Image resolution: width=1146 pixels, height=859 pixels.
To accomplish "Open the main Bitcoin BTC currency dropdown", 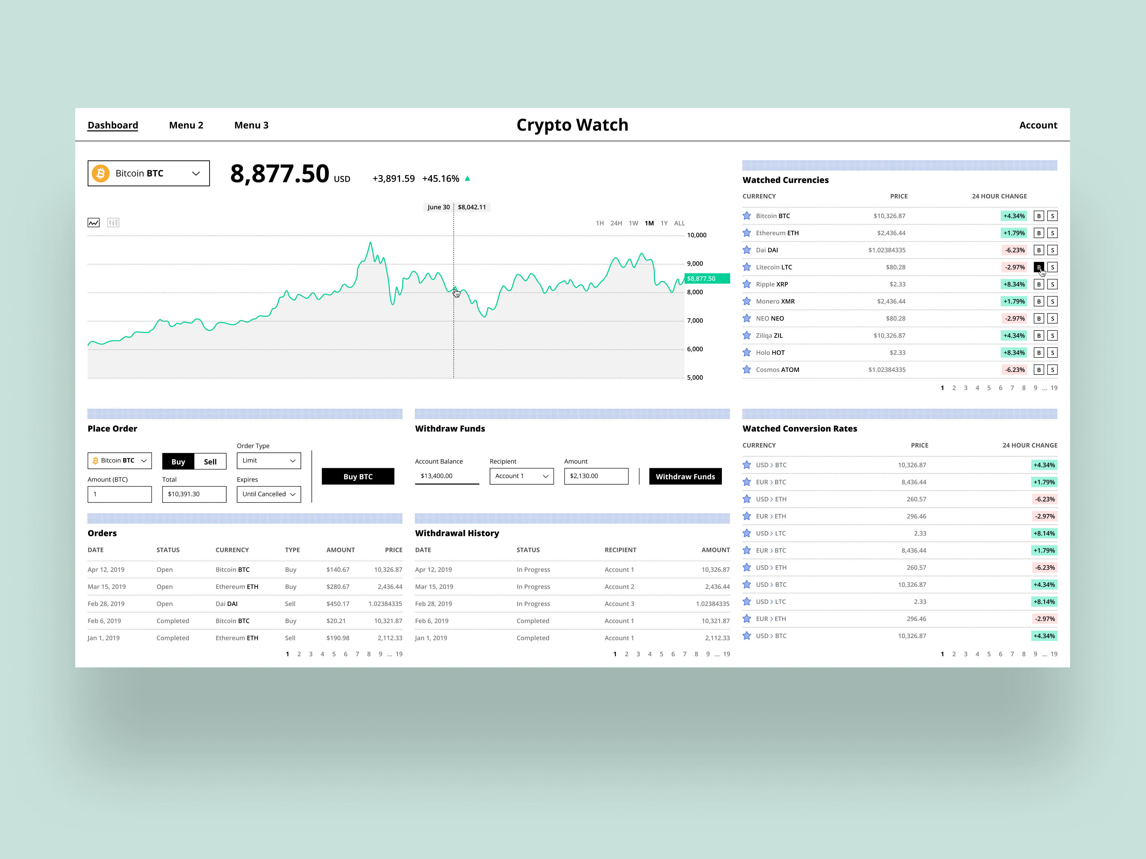I will pos(149,174).
